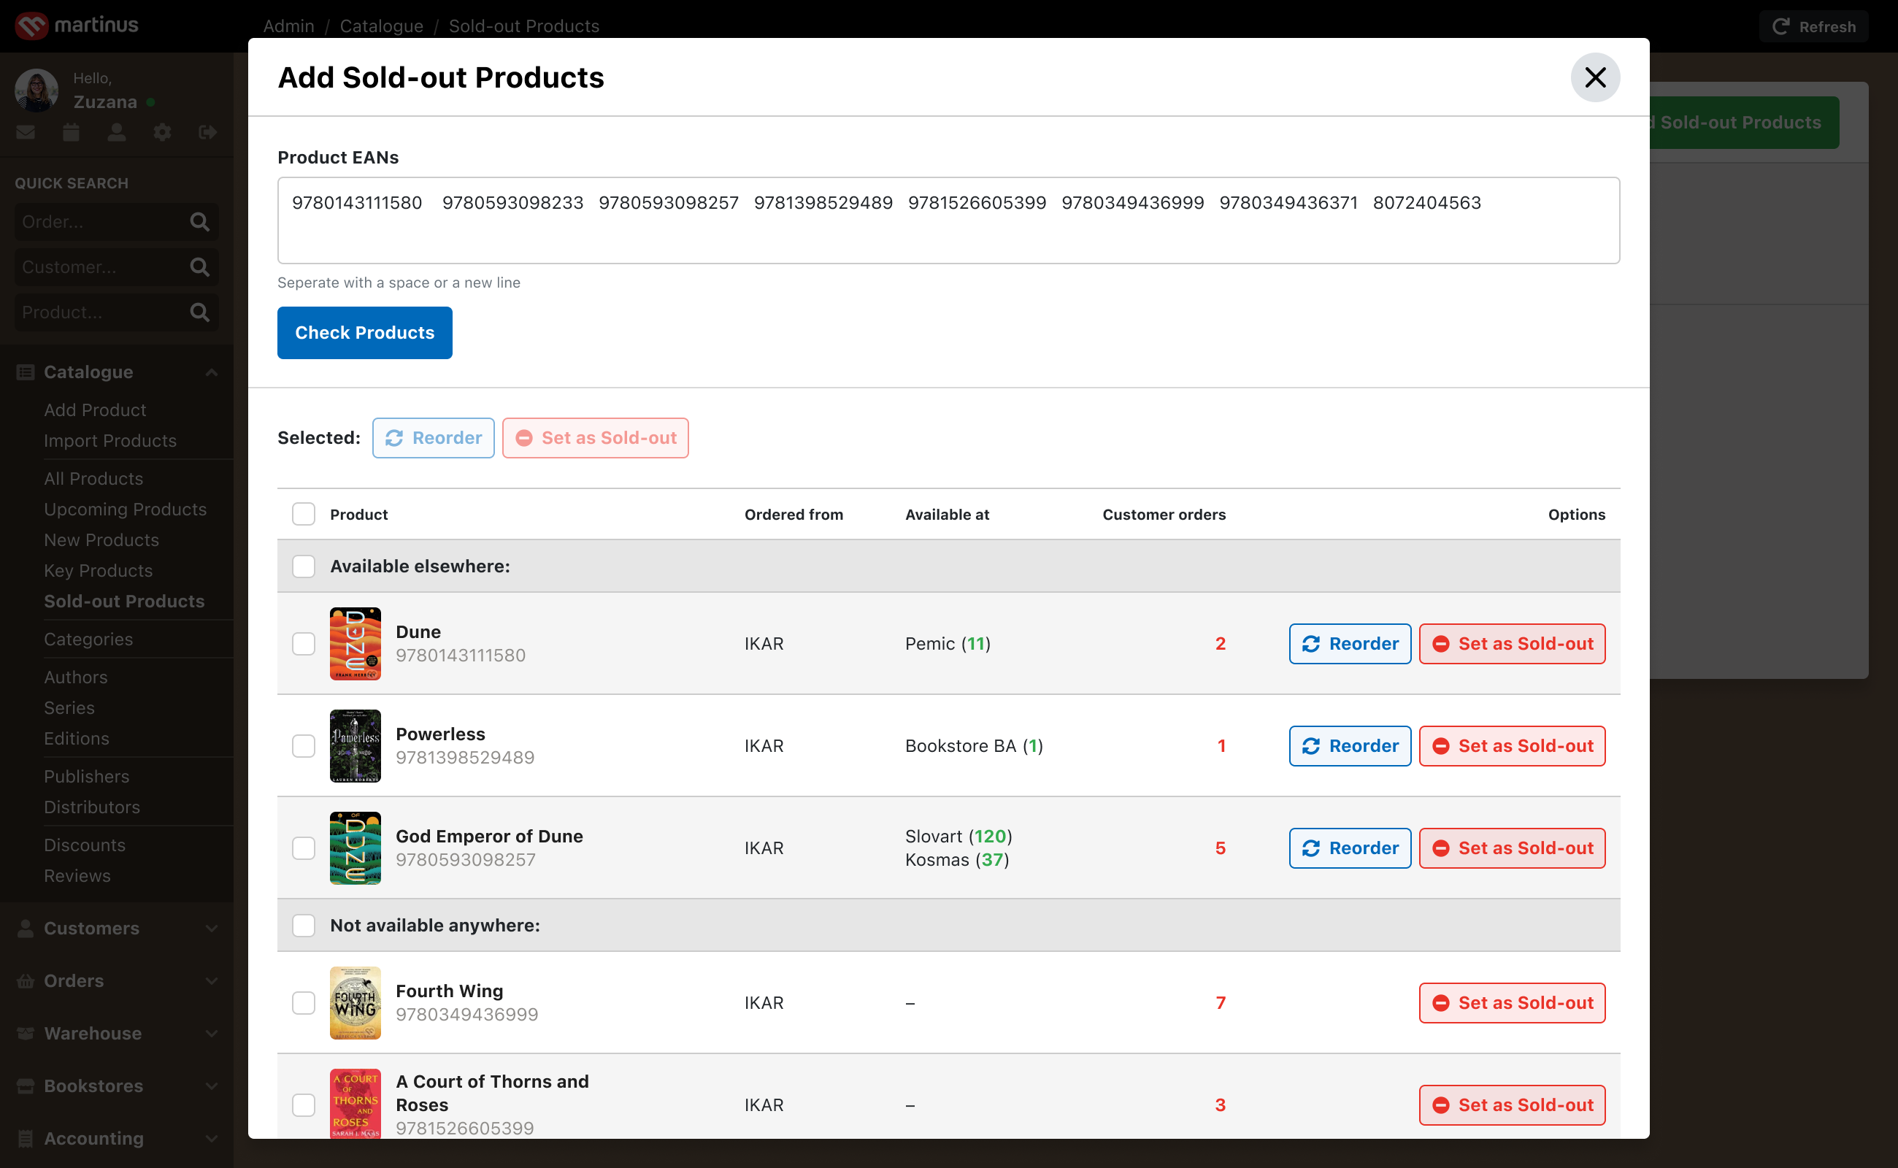
Task: Close the Add Sold-out Products dialog
Action: (x=1594, y=77)
